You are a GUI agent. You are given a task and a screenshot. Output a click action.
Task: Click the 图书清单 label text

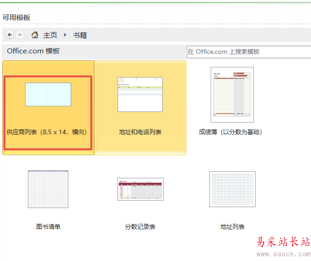[48, 227]
